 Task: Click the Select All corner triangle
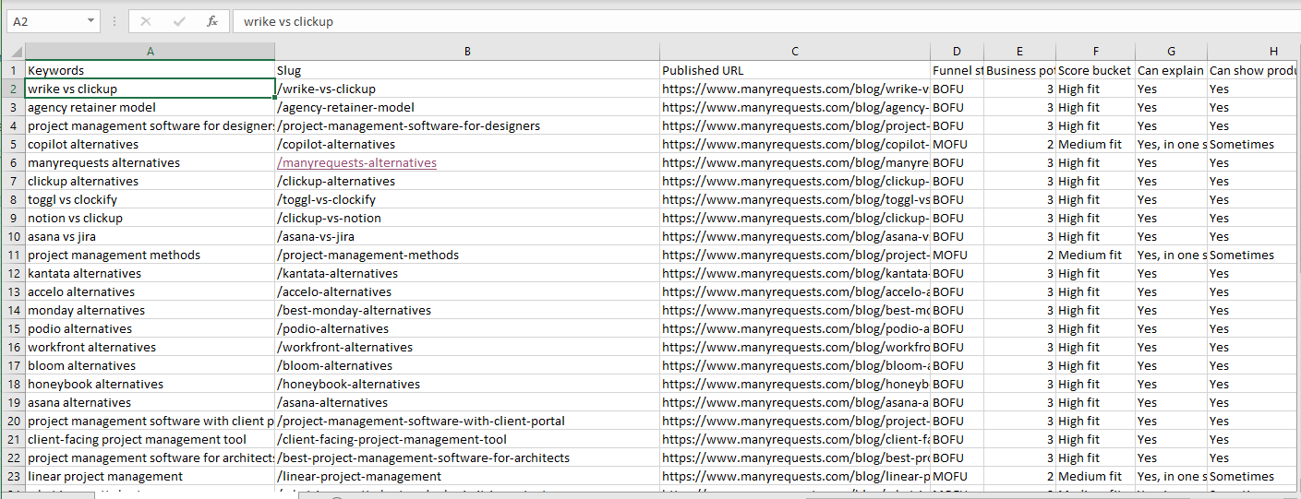tap(17, 52)
